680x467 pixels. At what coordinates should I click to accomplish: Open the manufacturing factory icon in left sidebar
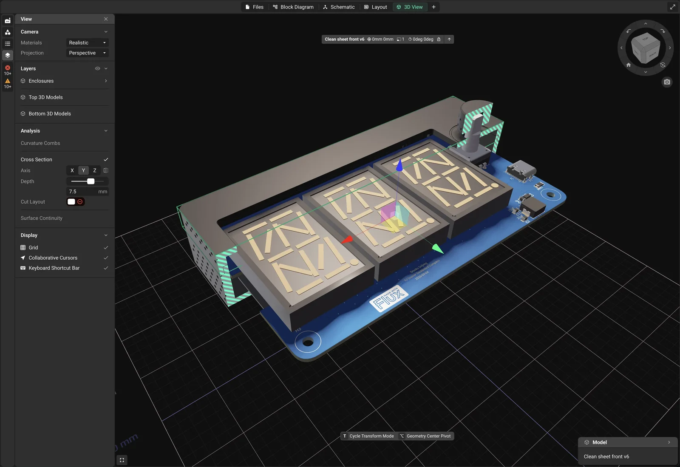(8, 20)
